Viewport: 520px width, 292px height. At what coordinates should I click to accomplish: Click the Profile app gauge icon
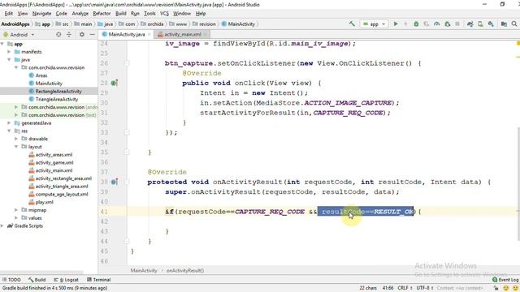click(x=437, y=24)
